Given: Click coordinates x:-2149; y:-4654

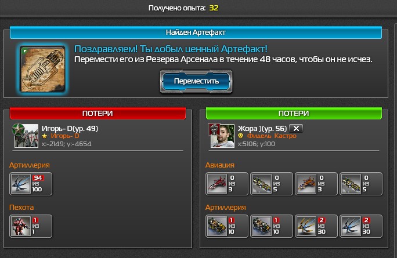Looking at the screenshot, I should [66, 144].
